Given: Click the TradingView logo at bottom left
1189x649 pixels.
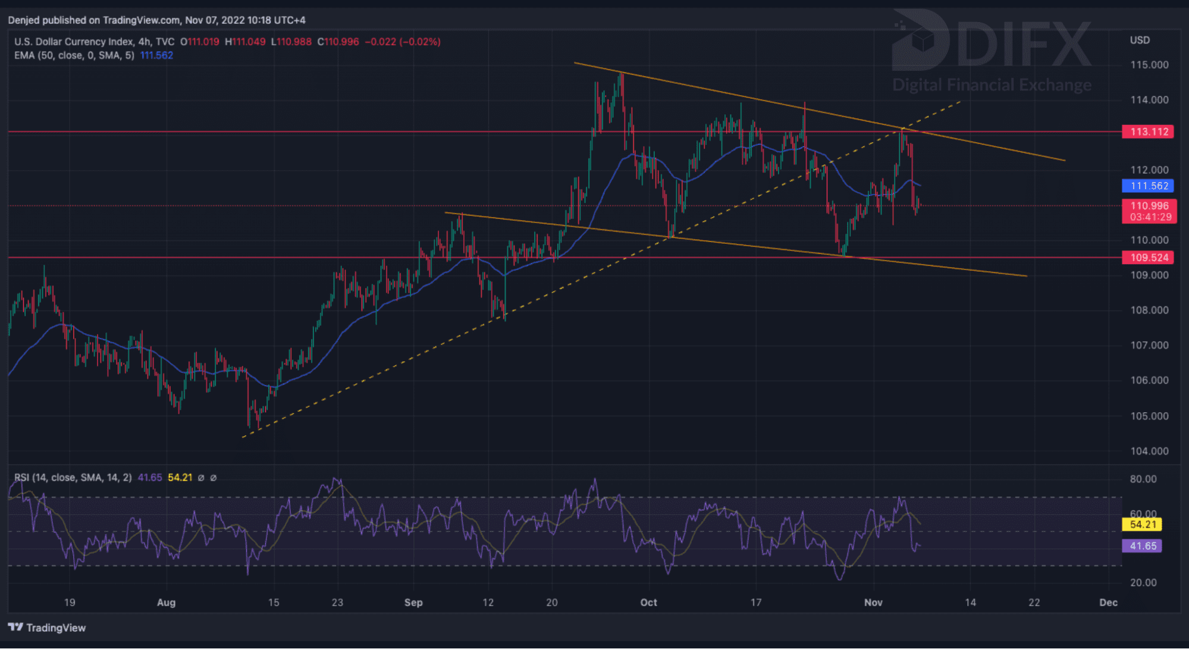Looking at the screenshot, I should click(x=46, y=628).
